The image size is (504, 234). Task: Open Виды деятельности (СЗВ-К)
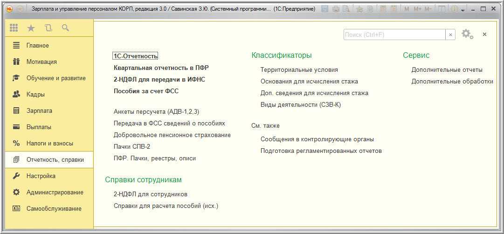pos(301,105)
